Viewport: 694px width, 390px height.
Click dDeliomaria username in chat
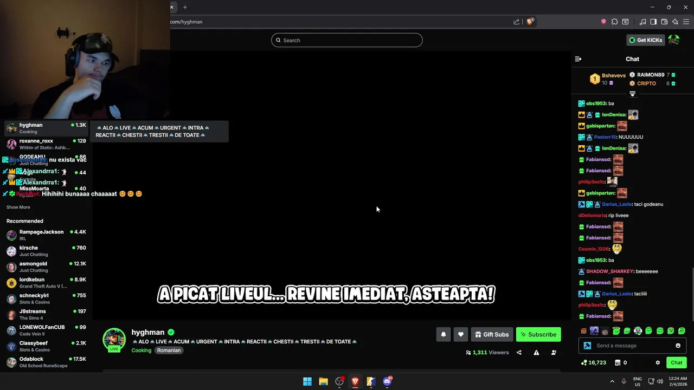592,216
